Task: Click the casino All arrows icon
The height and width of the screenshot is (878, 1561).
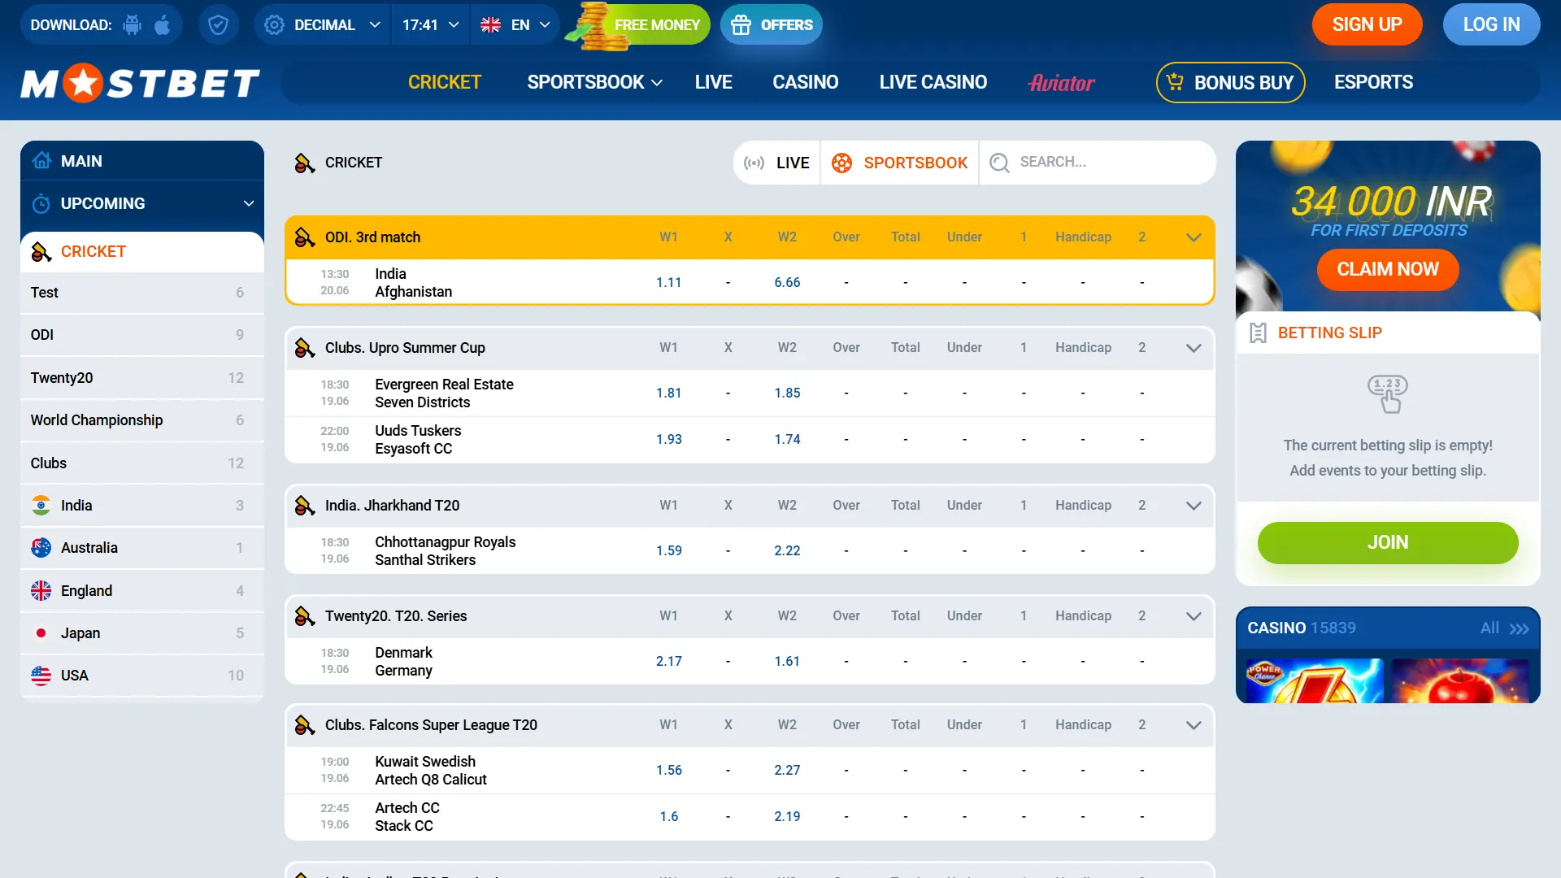Action: point(1519,628)
